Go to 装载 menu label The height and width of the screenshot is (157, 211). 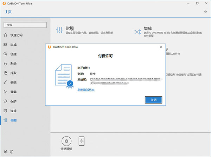coord(13,92)
